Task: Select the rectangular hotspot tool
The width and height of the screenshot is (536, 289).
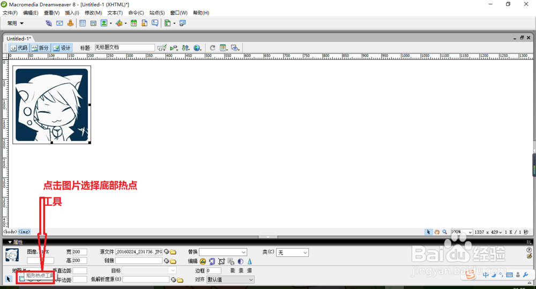Action: 21,279
